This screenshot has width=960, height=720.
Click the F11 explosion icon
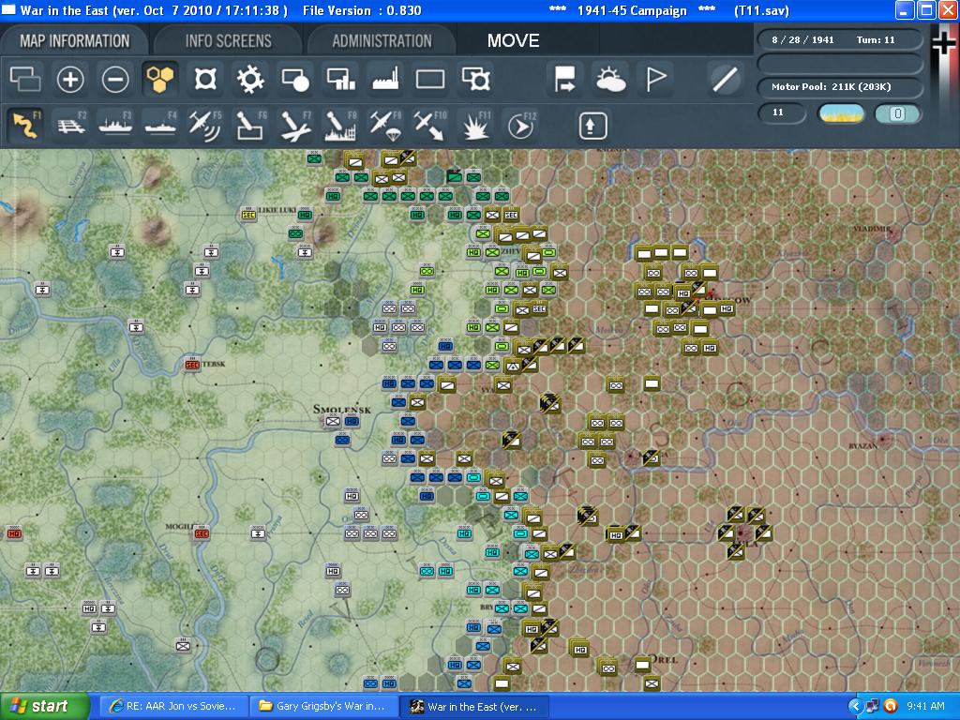(x=476, y=125)
